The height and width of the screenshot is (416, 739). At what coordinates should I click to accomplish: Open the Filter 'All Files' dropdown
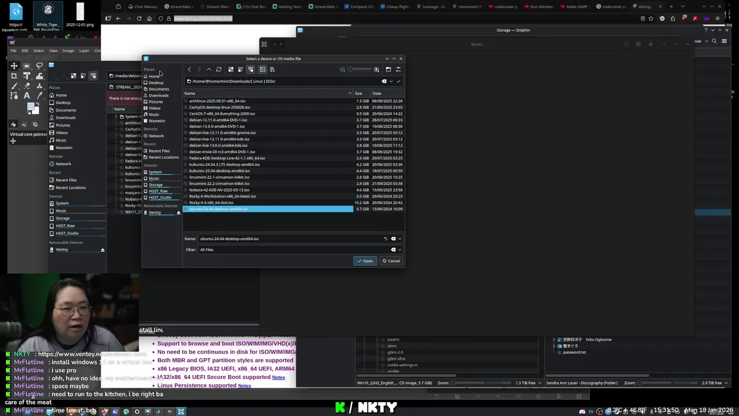tap(300, 250)
